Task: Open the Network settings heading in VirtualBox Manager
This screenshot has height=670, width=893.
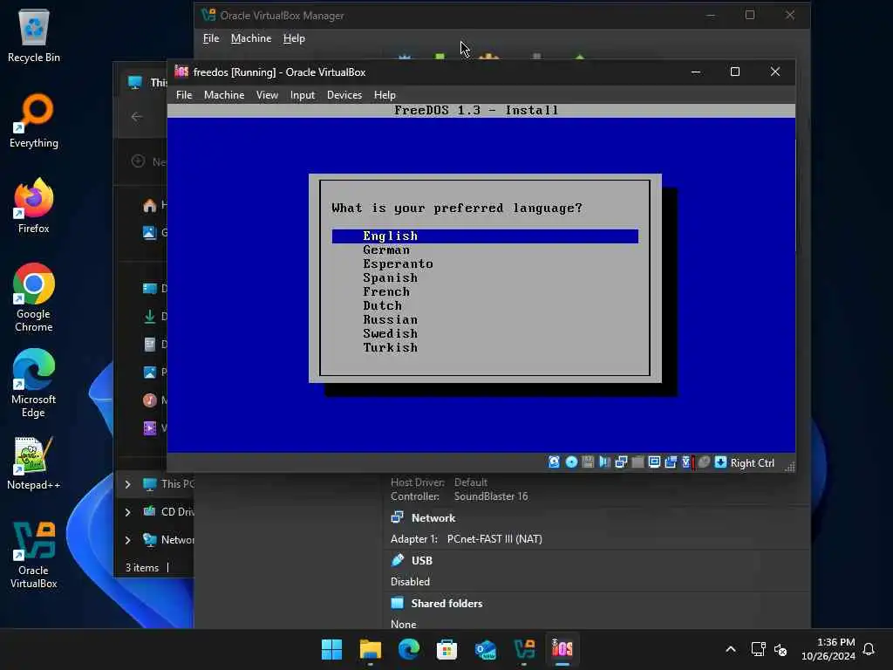Action: tap(433, 518)
